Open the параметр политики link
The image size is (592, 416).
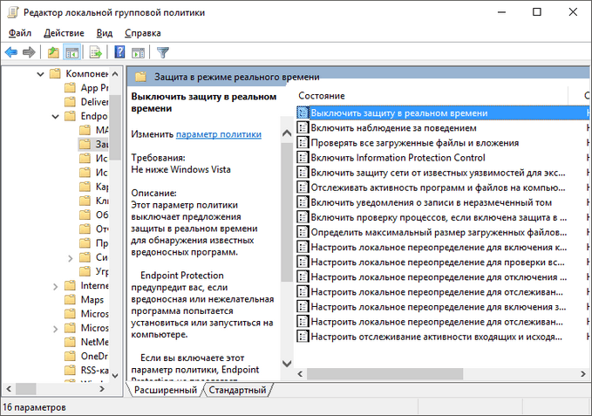click(219, 134)
